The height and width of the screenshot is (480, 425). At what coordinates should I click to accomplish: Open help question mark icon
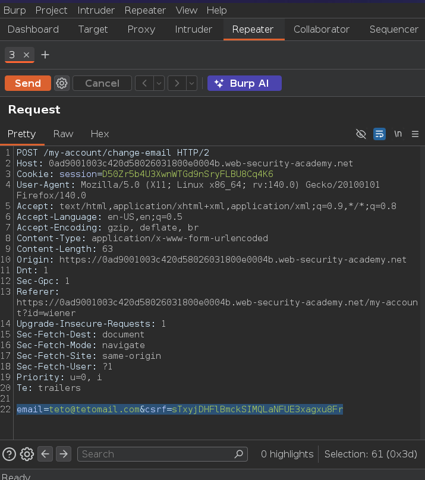point(9,454)
